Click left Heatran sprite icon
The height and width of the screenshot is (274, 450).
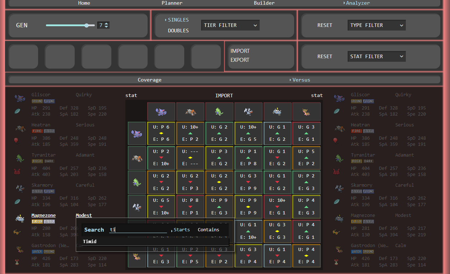20,128
